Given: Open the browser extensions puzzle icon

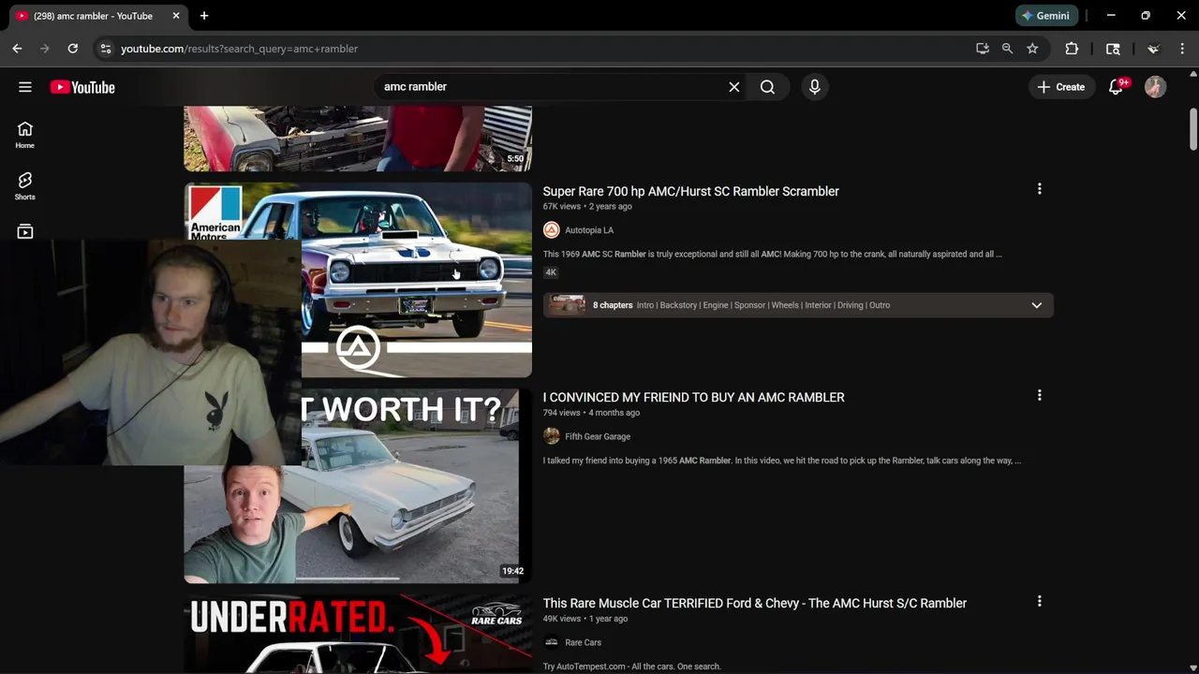Looking at the screenshot, I should point(1072,49).
